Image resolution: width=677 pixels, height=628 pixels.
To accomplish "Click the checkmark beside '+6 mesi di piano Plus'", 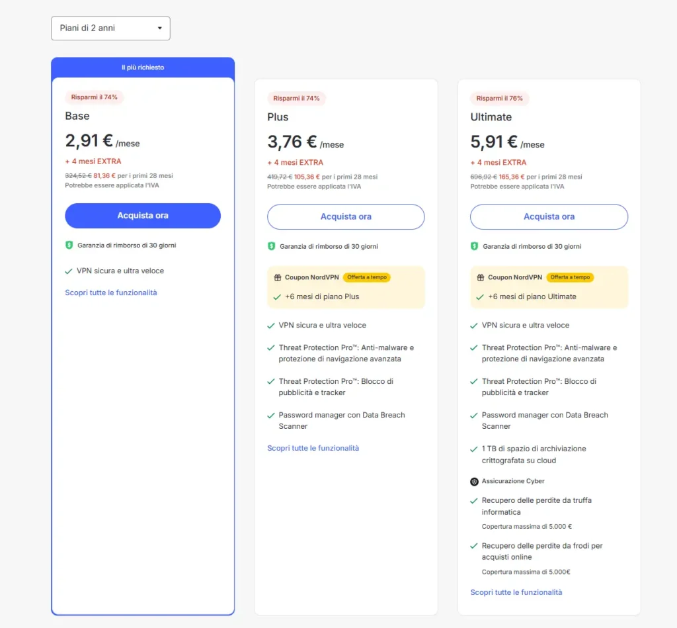I will [276, 296].
